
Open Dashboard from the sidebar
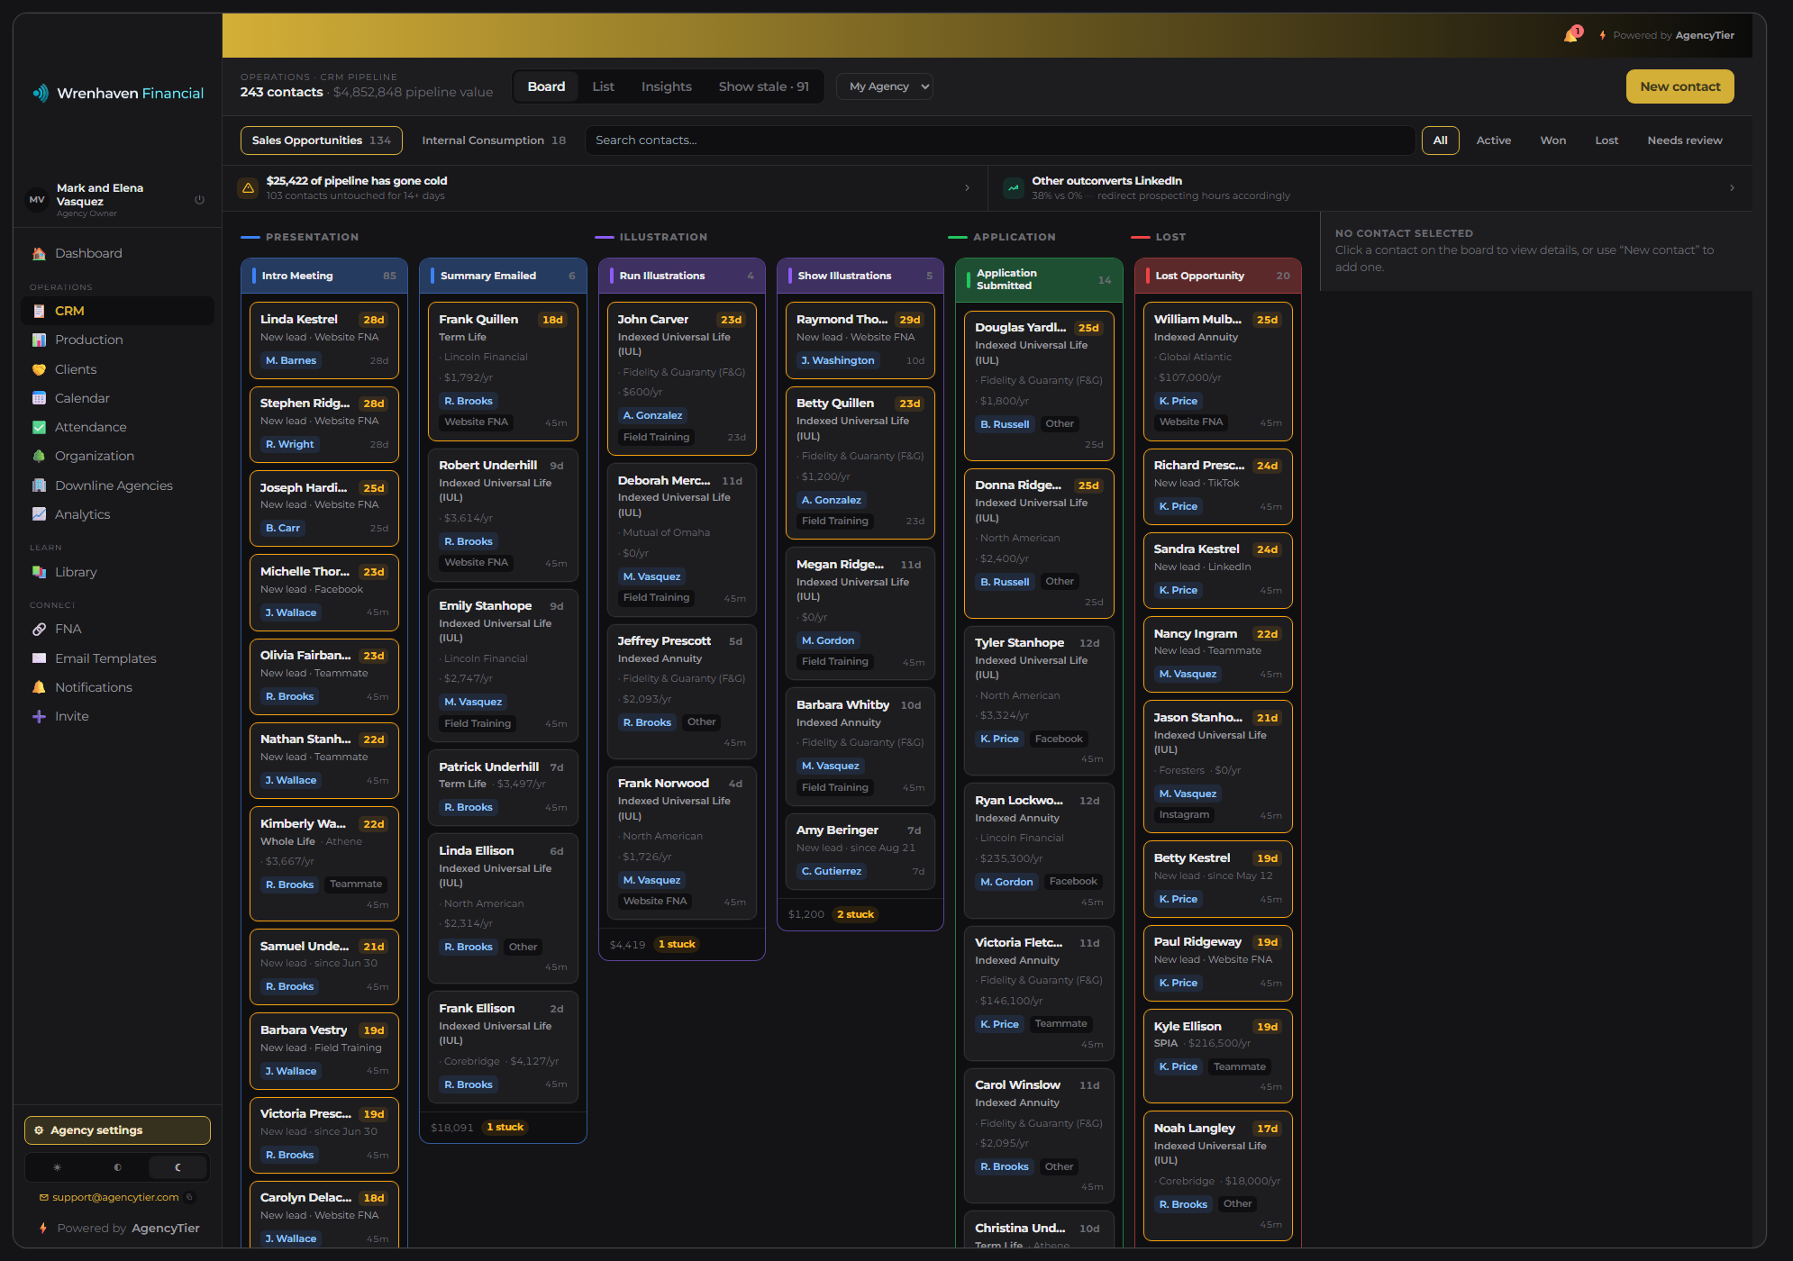(x=117, y=253)
